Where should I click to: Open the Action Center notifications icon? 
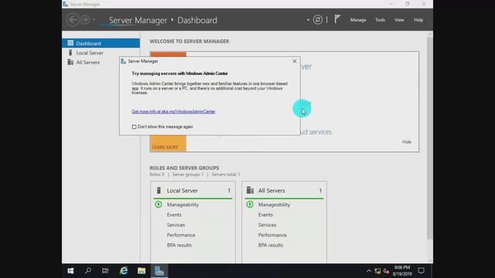tap(421, 271)
